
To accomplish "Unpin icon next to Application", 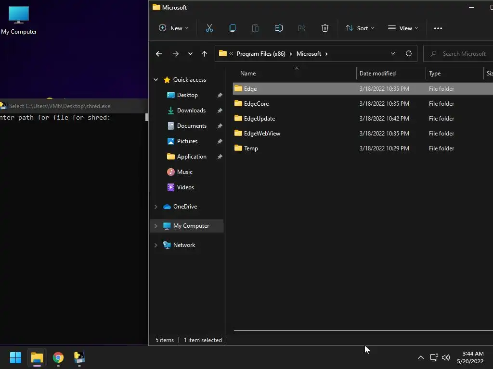I will tap(220, 157).
